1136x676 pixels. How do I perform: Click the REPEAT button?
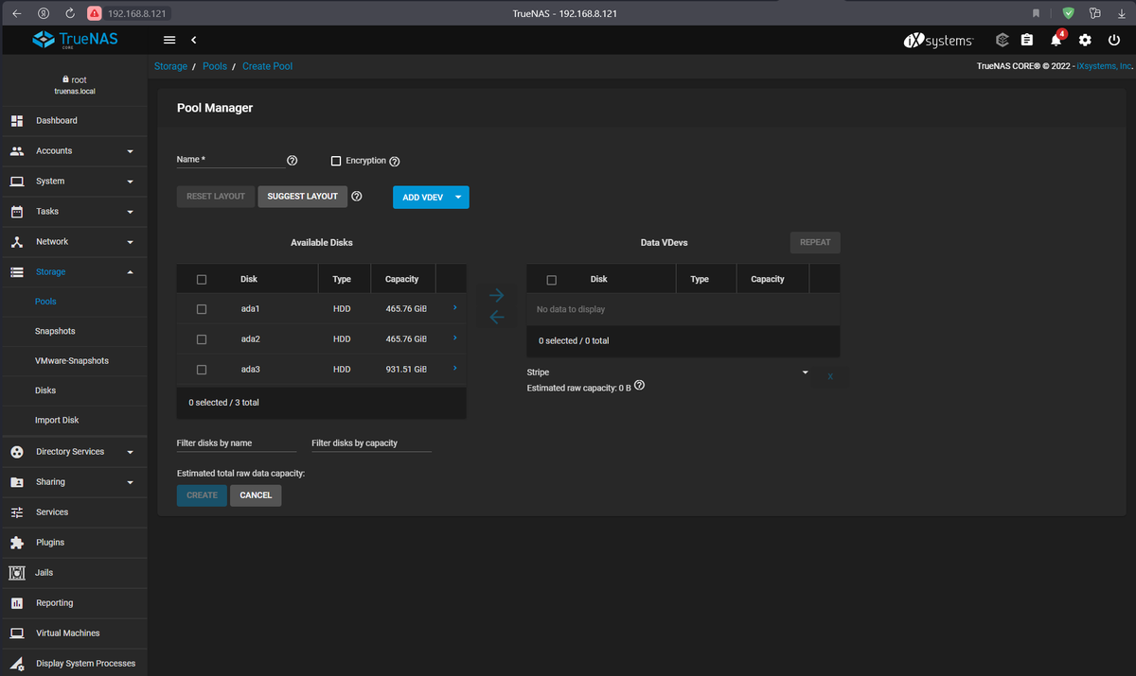click(x=815, y=242)
